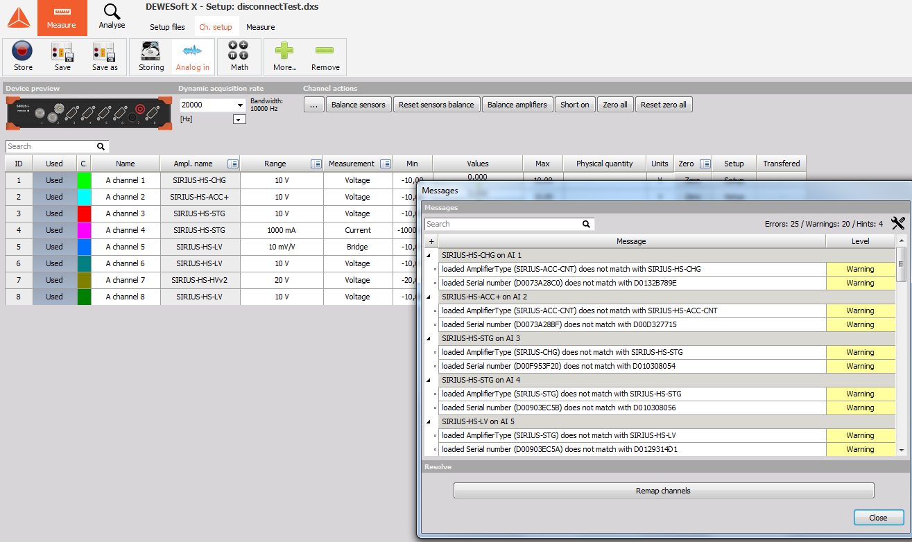Click the A channel 6 name cell
The width and height of the screenshot is (912, 542).
point(126,263)
